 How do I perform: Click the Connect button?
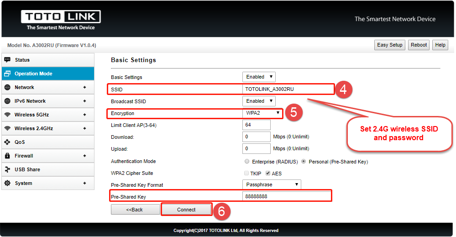tap(186, 210)
